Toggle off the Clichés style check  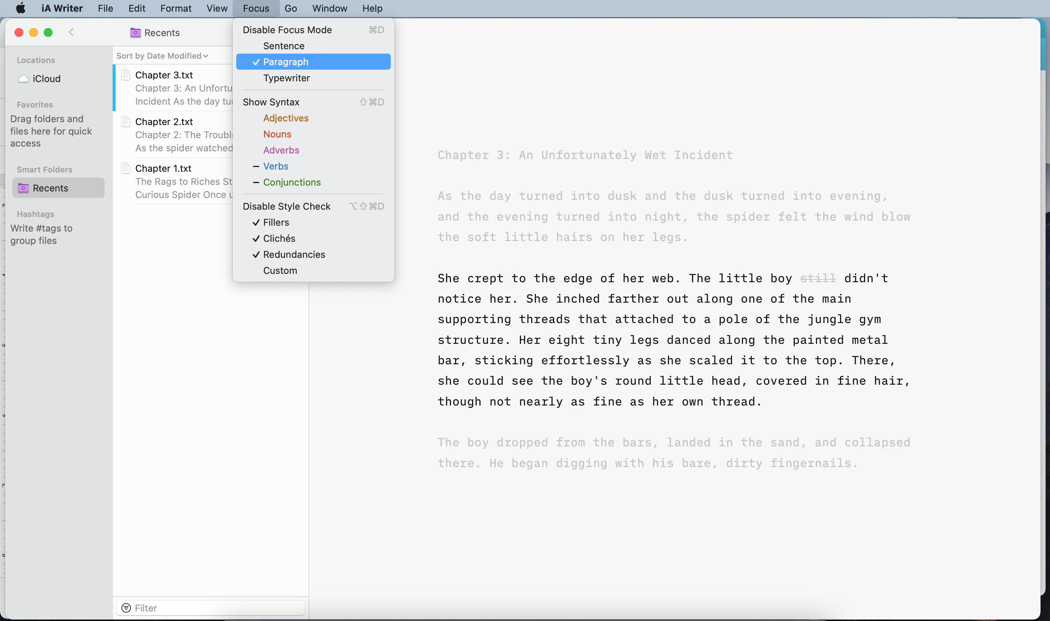[x=279, y=238]
